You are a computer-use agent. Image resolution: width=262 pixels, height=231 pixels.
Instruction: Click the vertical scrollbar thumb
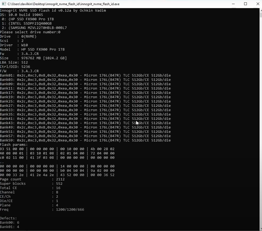point(261,15)
